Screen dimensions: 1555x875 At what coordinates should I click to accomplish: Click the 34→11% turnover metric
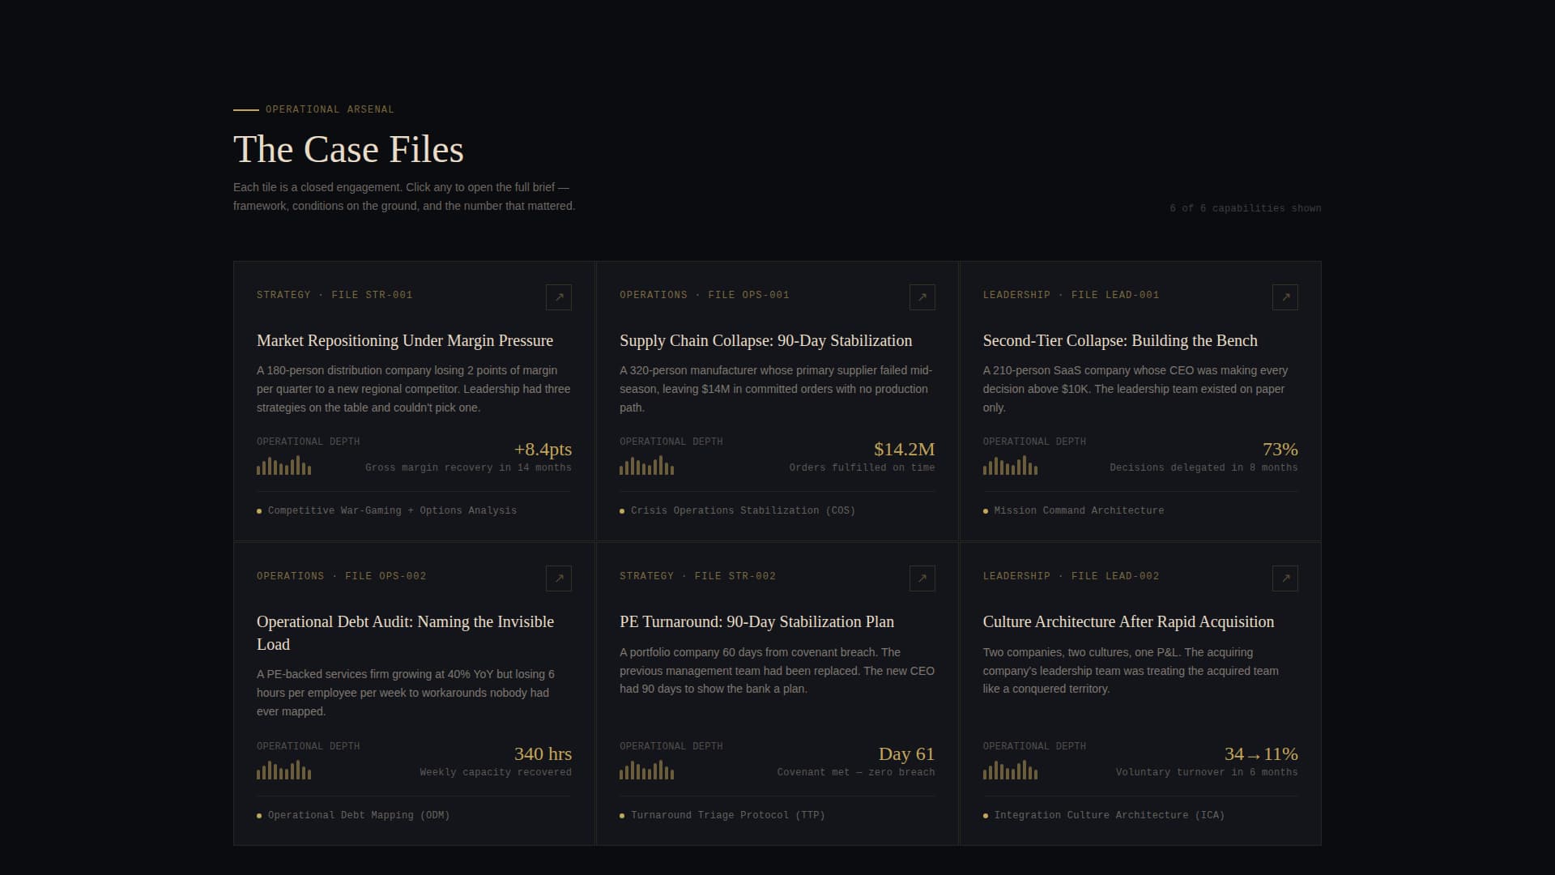1261,754
